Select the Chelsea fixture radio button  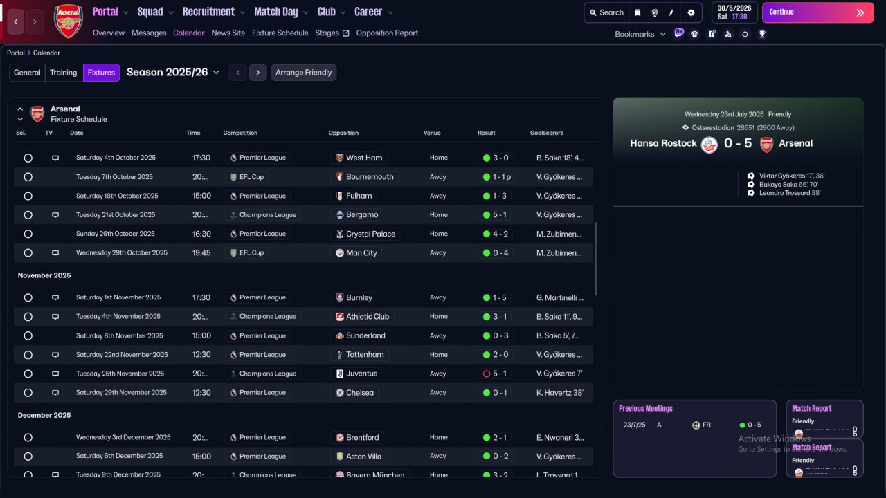(28, 393)
